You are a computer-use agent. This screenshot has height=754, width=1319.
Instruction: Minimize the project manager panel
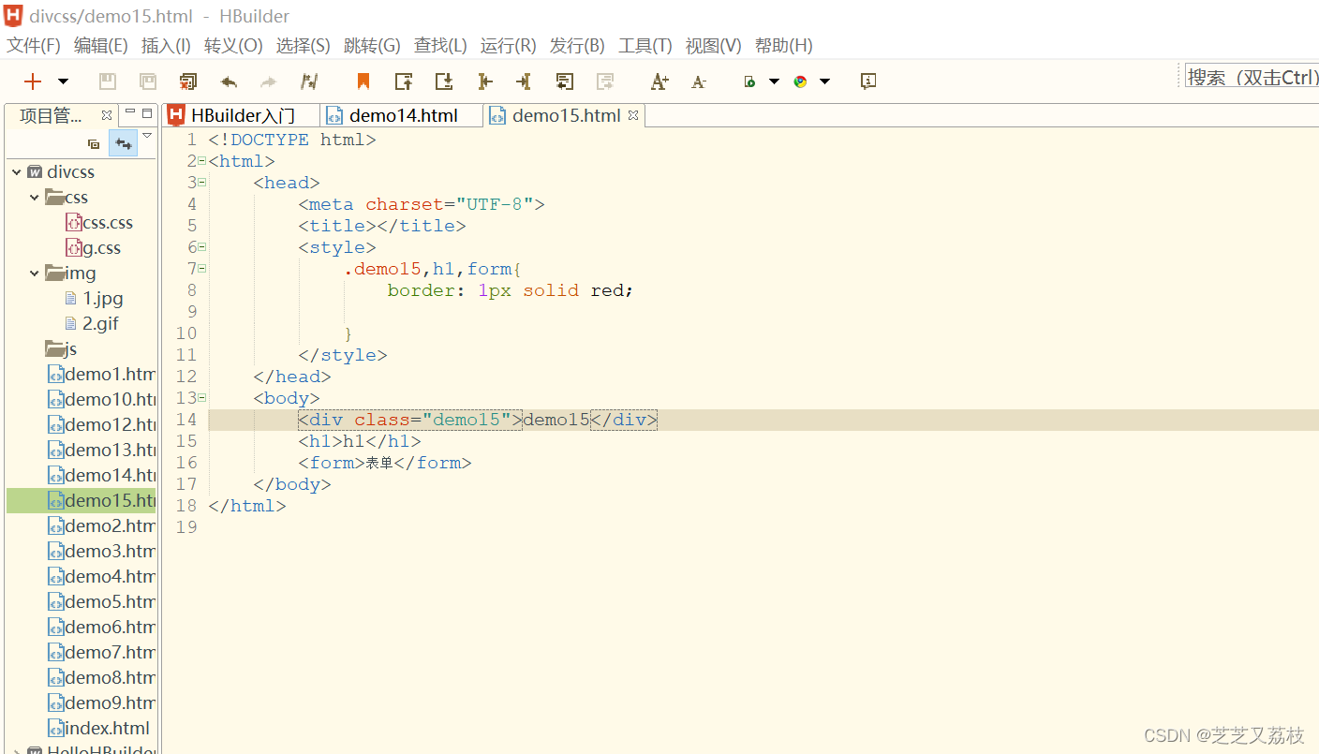[x=130, y=113]
